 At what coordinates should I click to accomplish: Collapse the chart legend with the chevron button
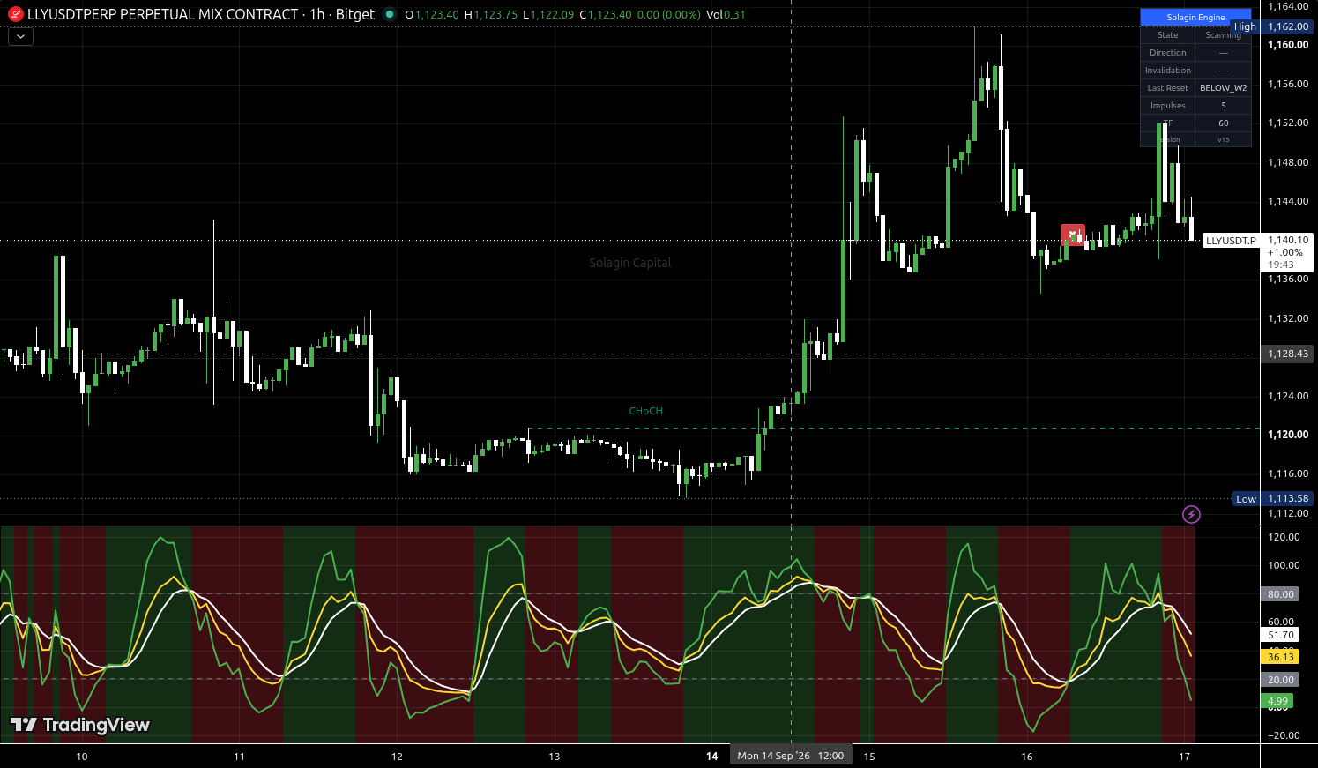(20, 37)
